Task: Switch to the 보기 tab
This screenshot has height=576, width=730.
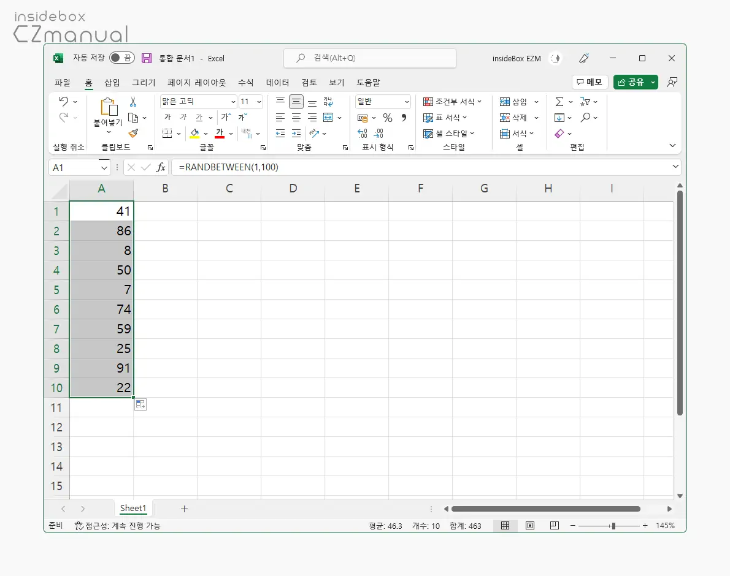Action: click(337, 82)
